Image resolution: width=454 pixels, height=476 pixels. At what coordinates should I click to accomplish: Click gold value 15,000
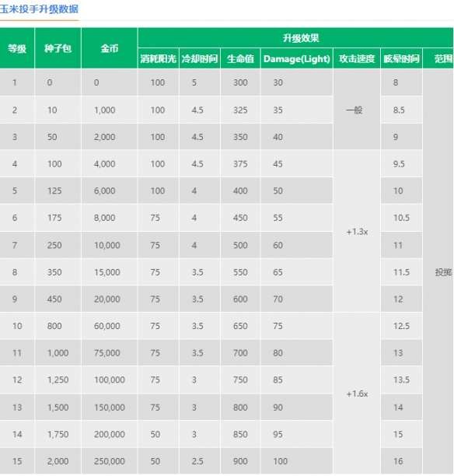point(107,272)
